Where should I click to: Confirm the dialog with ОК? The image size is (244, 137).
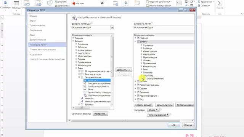point(174,125)
